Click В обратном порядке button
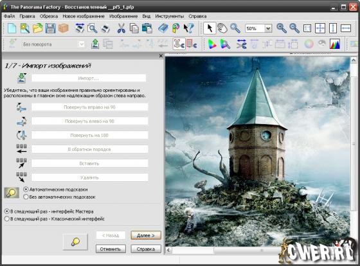The height and width of the screenshot is (266, 360). (89, 149)
